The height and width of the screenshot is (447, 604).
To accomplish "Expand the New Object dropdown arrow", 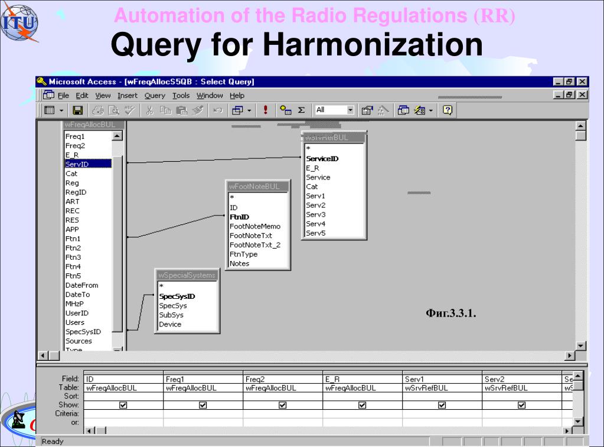I will (431, 110).
